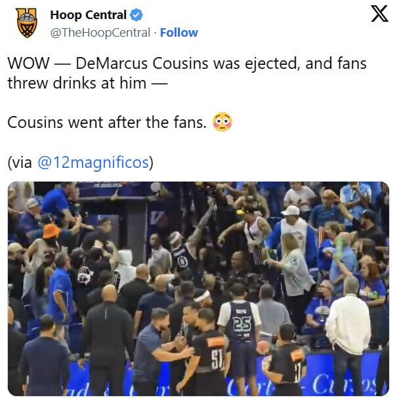Click the "Cousins went after the fans" line
The image size is (395, 400).
click(107, 123)
